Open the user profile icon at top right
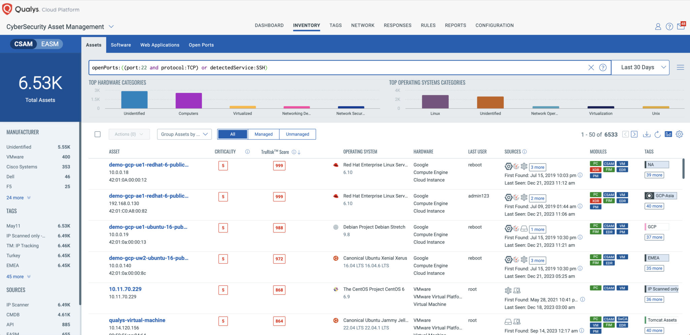This screenshot has width=690, height=335. pyautogui.click(x=658, y=26)
